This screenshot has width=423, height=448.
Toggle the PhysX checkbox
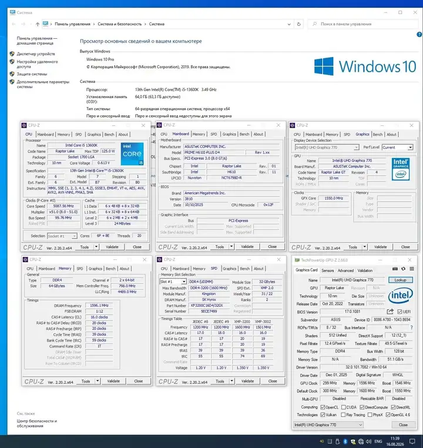(370, 414)
